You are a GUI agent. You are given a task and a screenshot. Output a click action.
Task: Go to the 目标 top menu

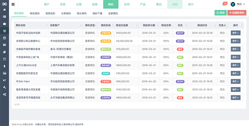[x=175, y=4]
